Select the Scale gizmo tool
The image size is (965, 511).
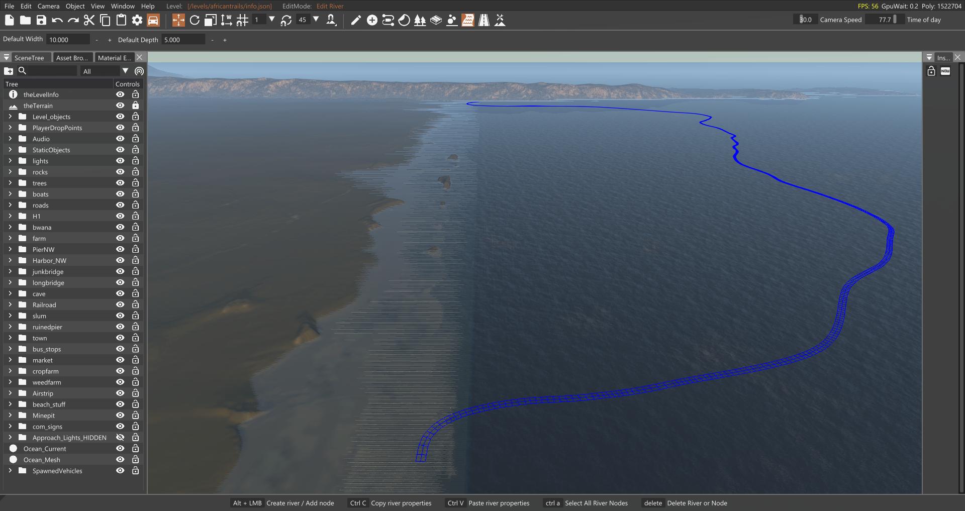[211, 20]
